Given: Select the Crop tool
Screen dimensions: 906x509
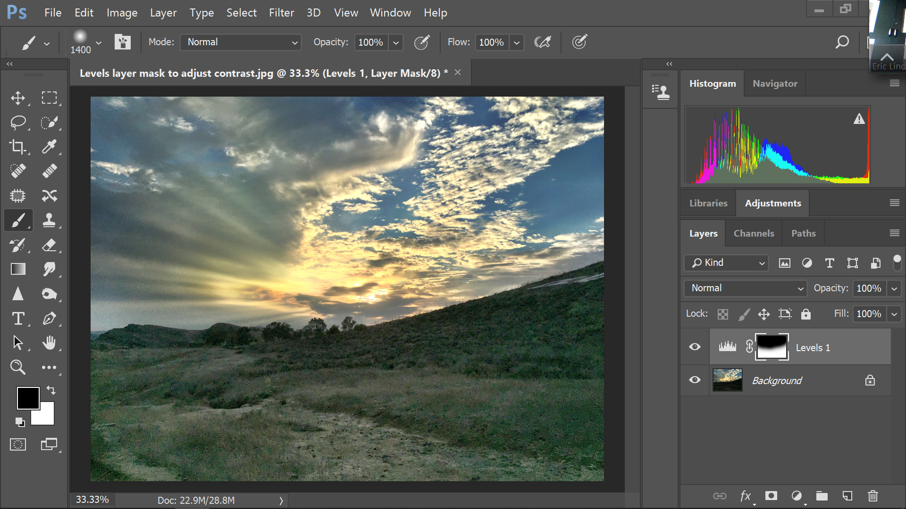Looking at the screenshot, I should pyautogui.click(x=18, y=147).
